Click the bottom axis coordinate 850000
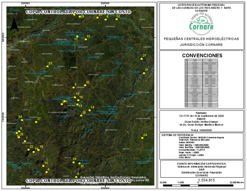The width and height of the screenshot is (247, 191). [26, 188]
